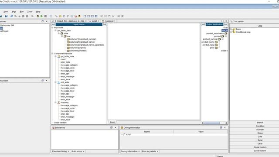Select the count variable under get_table_data

63,59
